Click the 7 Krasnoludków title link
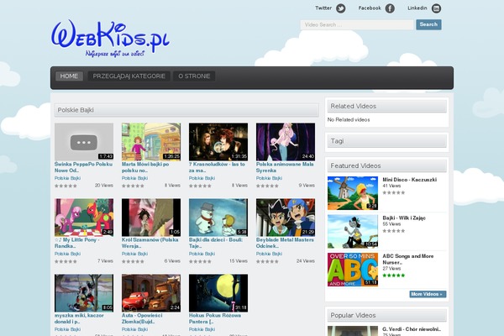The height and width of the screenshot is (336, 504). coord(217,167)
